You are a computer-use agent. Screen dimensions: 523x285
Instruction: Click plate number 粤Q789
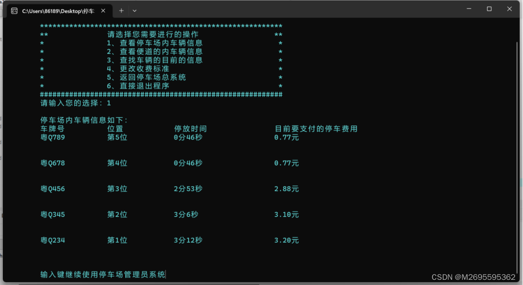52,137
